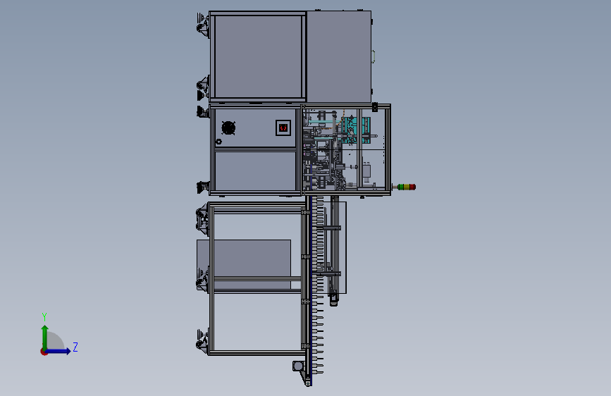This screenshot has height=396, width=611.
Task: Click the blue Z axis arrow of the triad
Action: (x=58, y=351)
